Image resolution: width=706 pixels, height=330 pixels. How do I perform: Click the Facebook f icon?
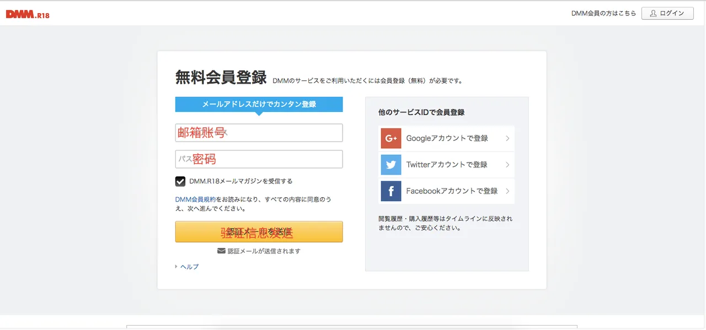[x=391, y=191]
